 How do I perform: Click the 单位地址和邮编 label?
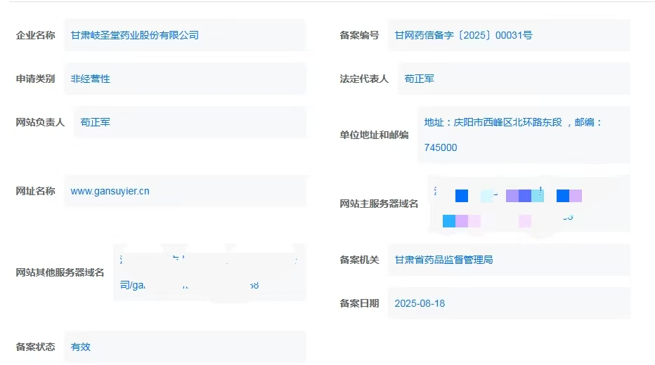(374, 135)
